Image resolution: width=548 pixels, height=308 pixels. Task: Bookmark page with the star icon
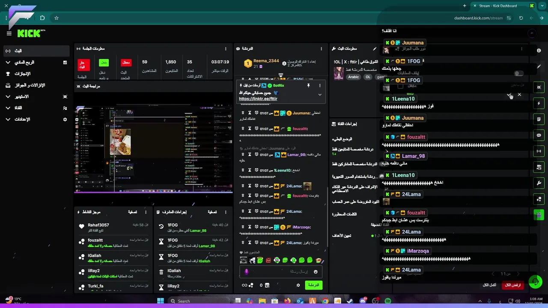[x=56, y=18]
